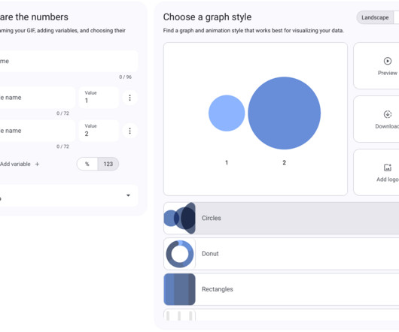Expand the dropdown below Add variable
The width and height of the screenshot is (399, 332).
click(x=69, y=195)
